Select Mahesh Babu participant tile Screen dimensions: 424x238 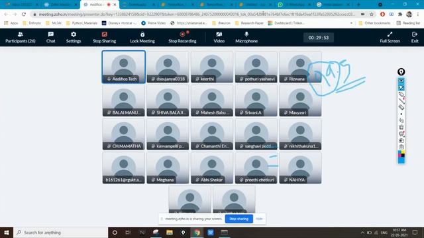pos(212,100)
